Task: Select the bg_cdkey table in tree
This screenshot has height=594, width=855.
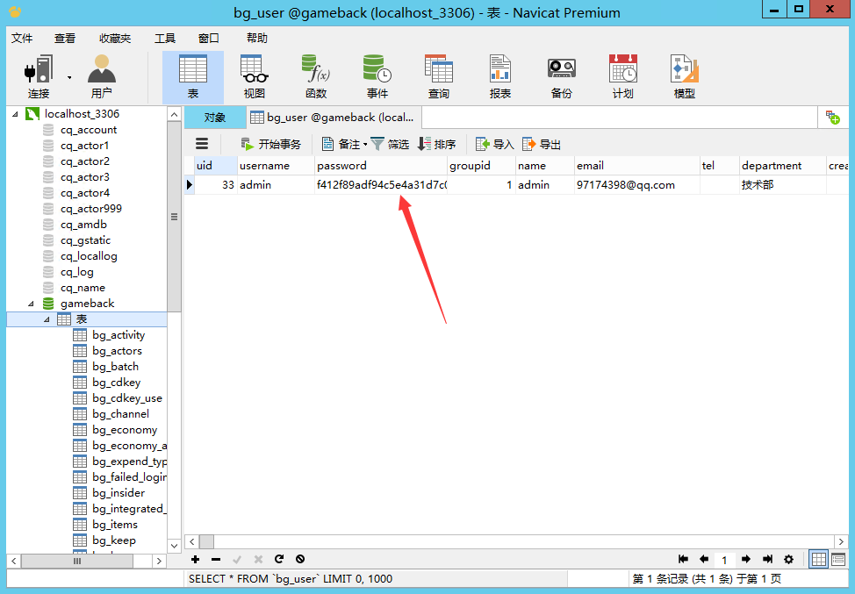Action: (116, 383)
